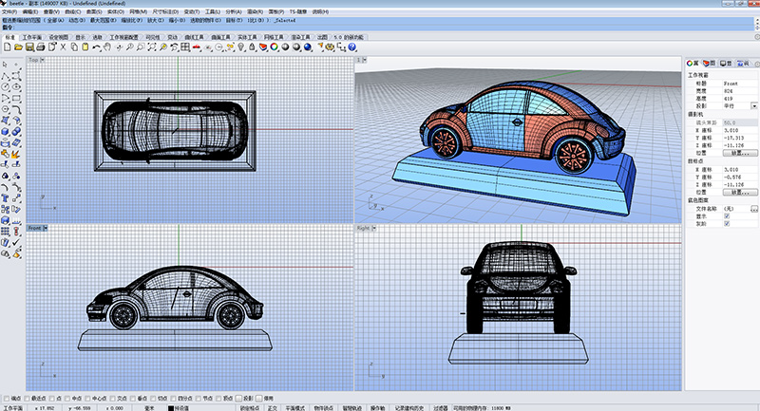Image resolution: width=760 pixels, height=411 pixels.
Task: Select the Box solid tool in sidebar
Action: (5, 132)
